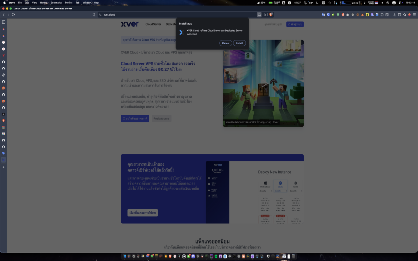
Task: Click the cookie extension icon
Action: (358, 15)
